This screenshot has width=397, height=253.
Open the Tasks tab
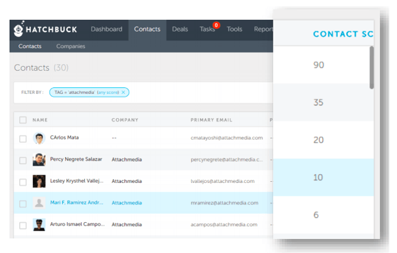pos(207,30)
